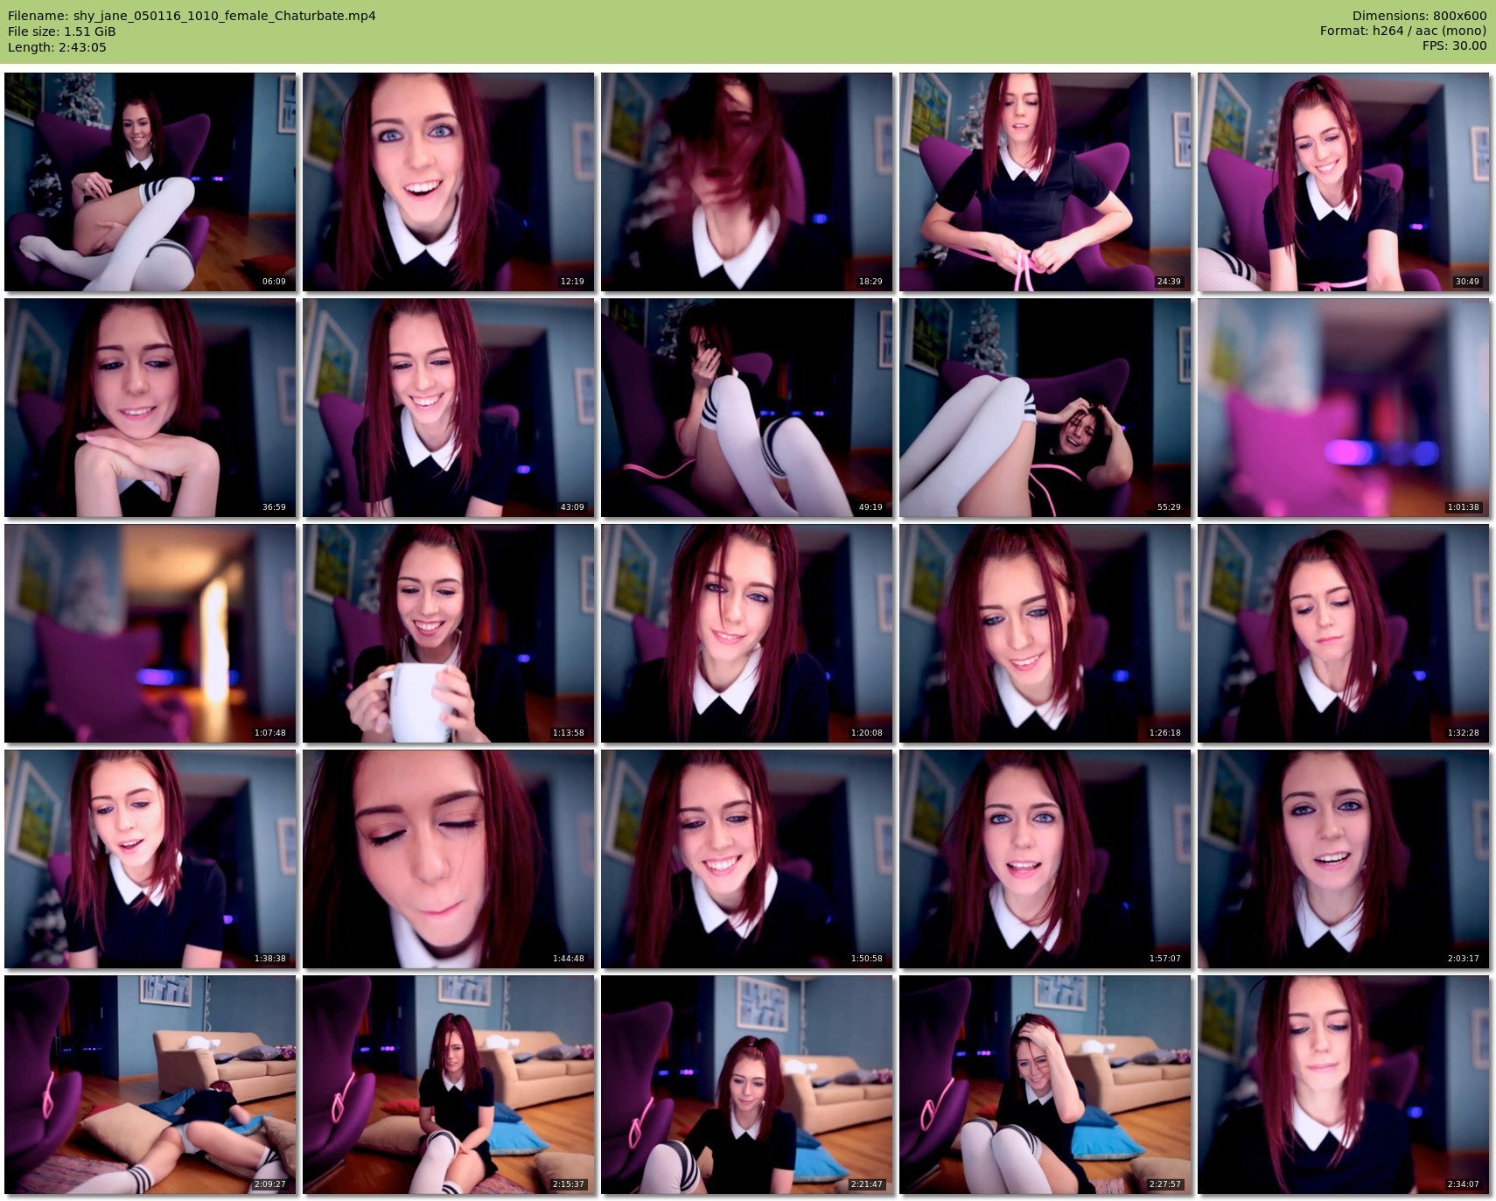Select the 'FPS: 30.00' text
This screenshot has height=1201, width=1496.
(1454, 45)
